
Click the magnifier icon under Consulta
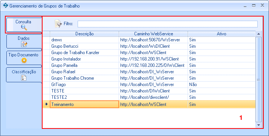(24, 27)
